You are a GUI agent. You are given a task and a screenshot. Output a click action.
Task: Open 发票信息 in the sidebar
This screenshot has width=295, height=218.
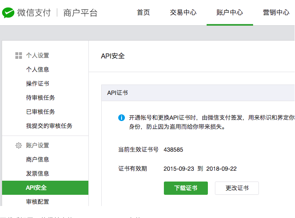coord(37,174)
